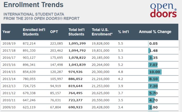The height and width of the screenshot is (112, 182).
Task: Click the Open Doors logo
Action: [x=163, y=11]
